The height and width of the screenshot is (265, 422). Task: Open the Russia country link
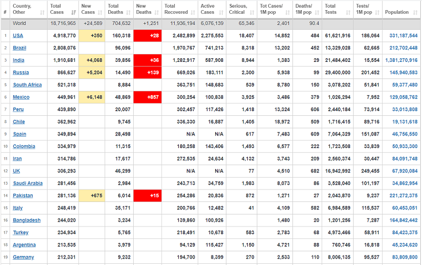[21, 72]
